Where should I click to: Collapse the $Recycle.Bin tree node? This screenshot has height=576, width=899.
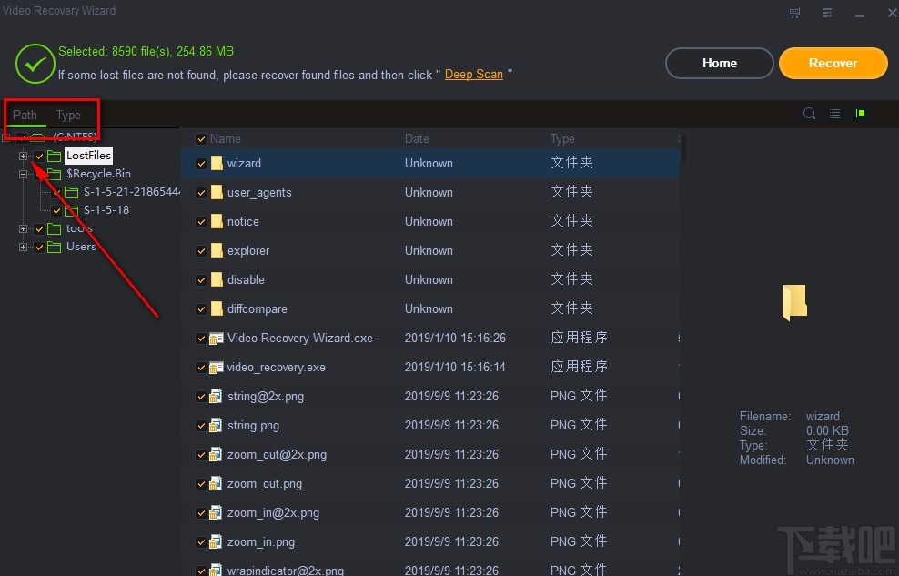click(23, 174)
